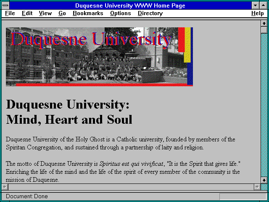269x202 pixels.
Task: Click the horizontal scrollbar track
Action: (x=131, y=187)
